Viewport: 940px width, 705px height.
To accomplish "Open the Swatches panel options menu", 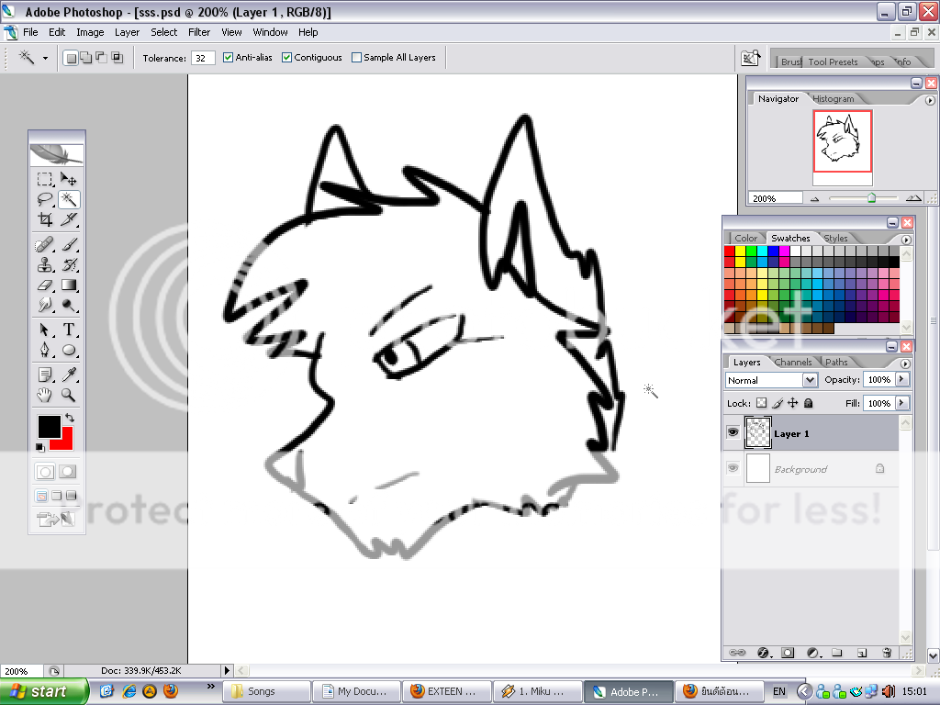I will pyautogui.click(x=906, y=240).
